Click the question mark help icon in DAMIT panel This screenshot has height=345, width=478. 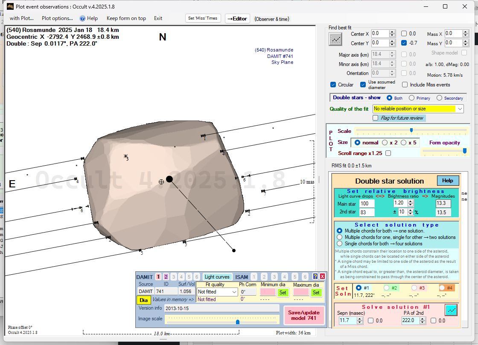click(315, 276)
